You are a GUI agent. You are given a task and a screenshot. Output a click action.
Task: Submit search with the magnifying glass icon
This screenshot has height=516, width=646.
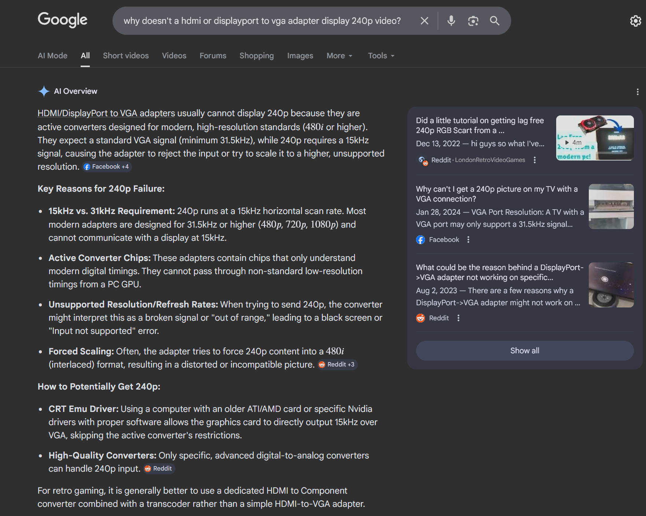[x=495, y=21]
